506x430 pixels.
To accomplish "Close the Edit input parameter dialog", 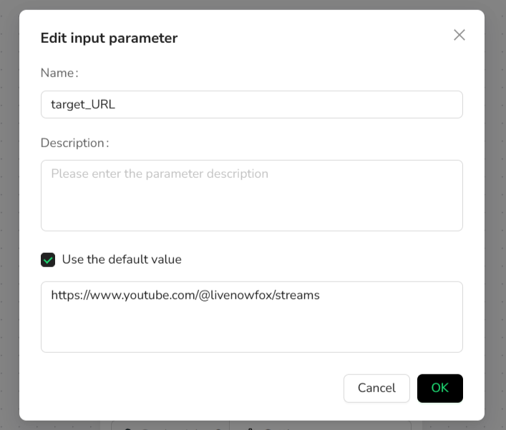I will click(x=459, y=35).
